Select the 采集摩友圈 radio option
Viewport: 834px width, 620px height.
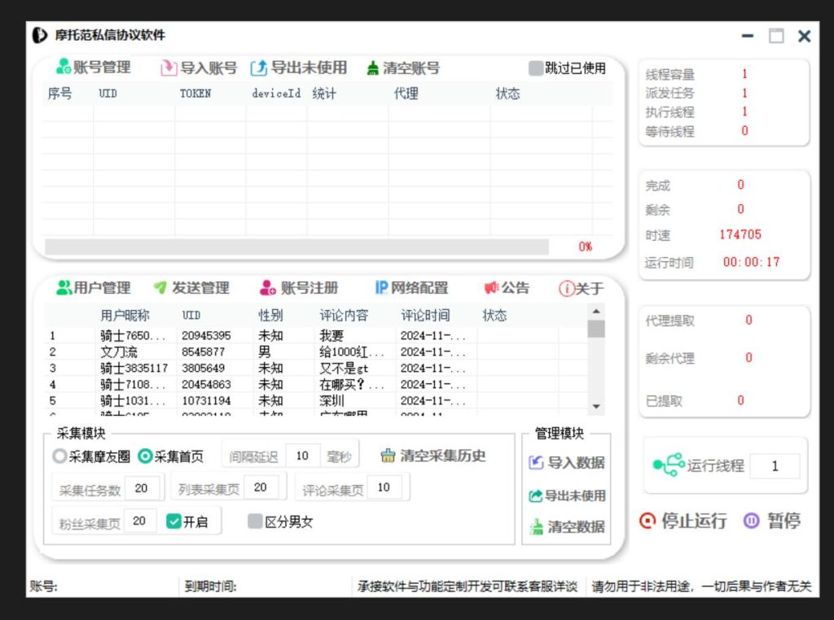[x=59, y=456]
